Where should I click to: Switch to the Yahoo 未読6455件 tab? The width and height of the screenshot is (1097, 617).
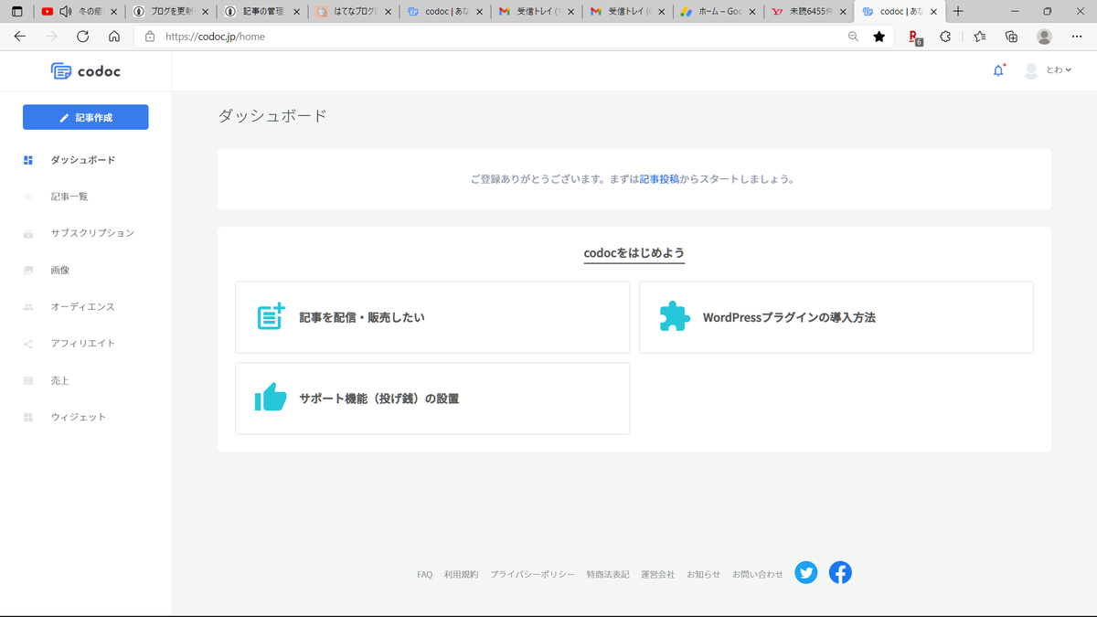coord(811,12)
